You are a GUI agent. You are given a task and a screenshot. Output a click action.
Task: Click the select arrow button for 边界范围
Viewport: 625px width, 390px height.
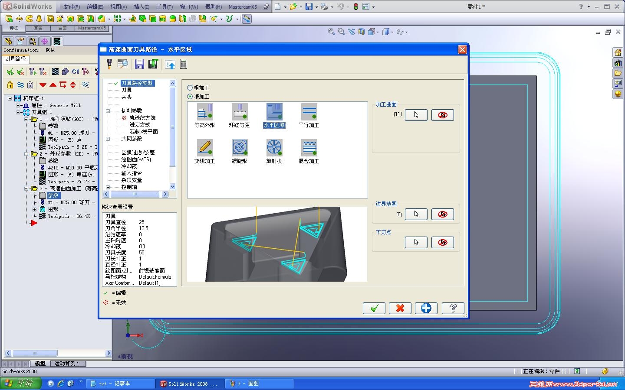pos(416,214)
